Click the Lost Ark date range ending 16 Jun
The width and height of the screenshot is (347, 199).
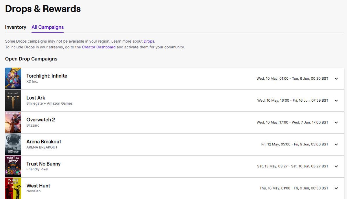(293, 101)
